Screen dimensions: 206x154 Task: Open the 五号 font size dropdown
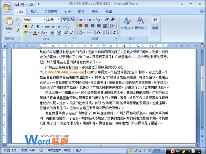click(x=59, y=20)
